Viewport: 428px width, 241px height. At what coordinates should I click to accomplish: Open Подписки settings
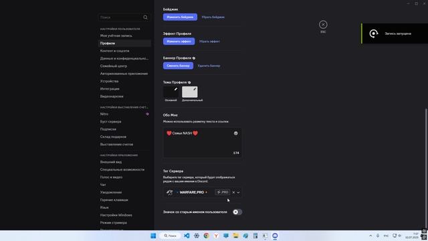(124, 129)
